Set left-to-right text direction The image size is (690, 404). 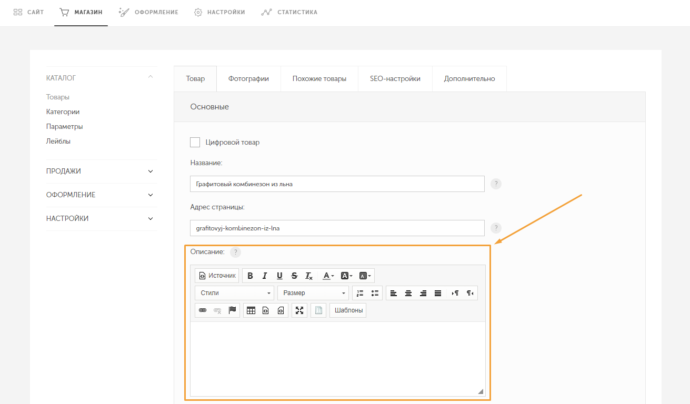point(455,293)
